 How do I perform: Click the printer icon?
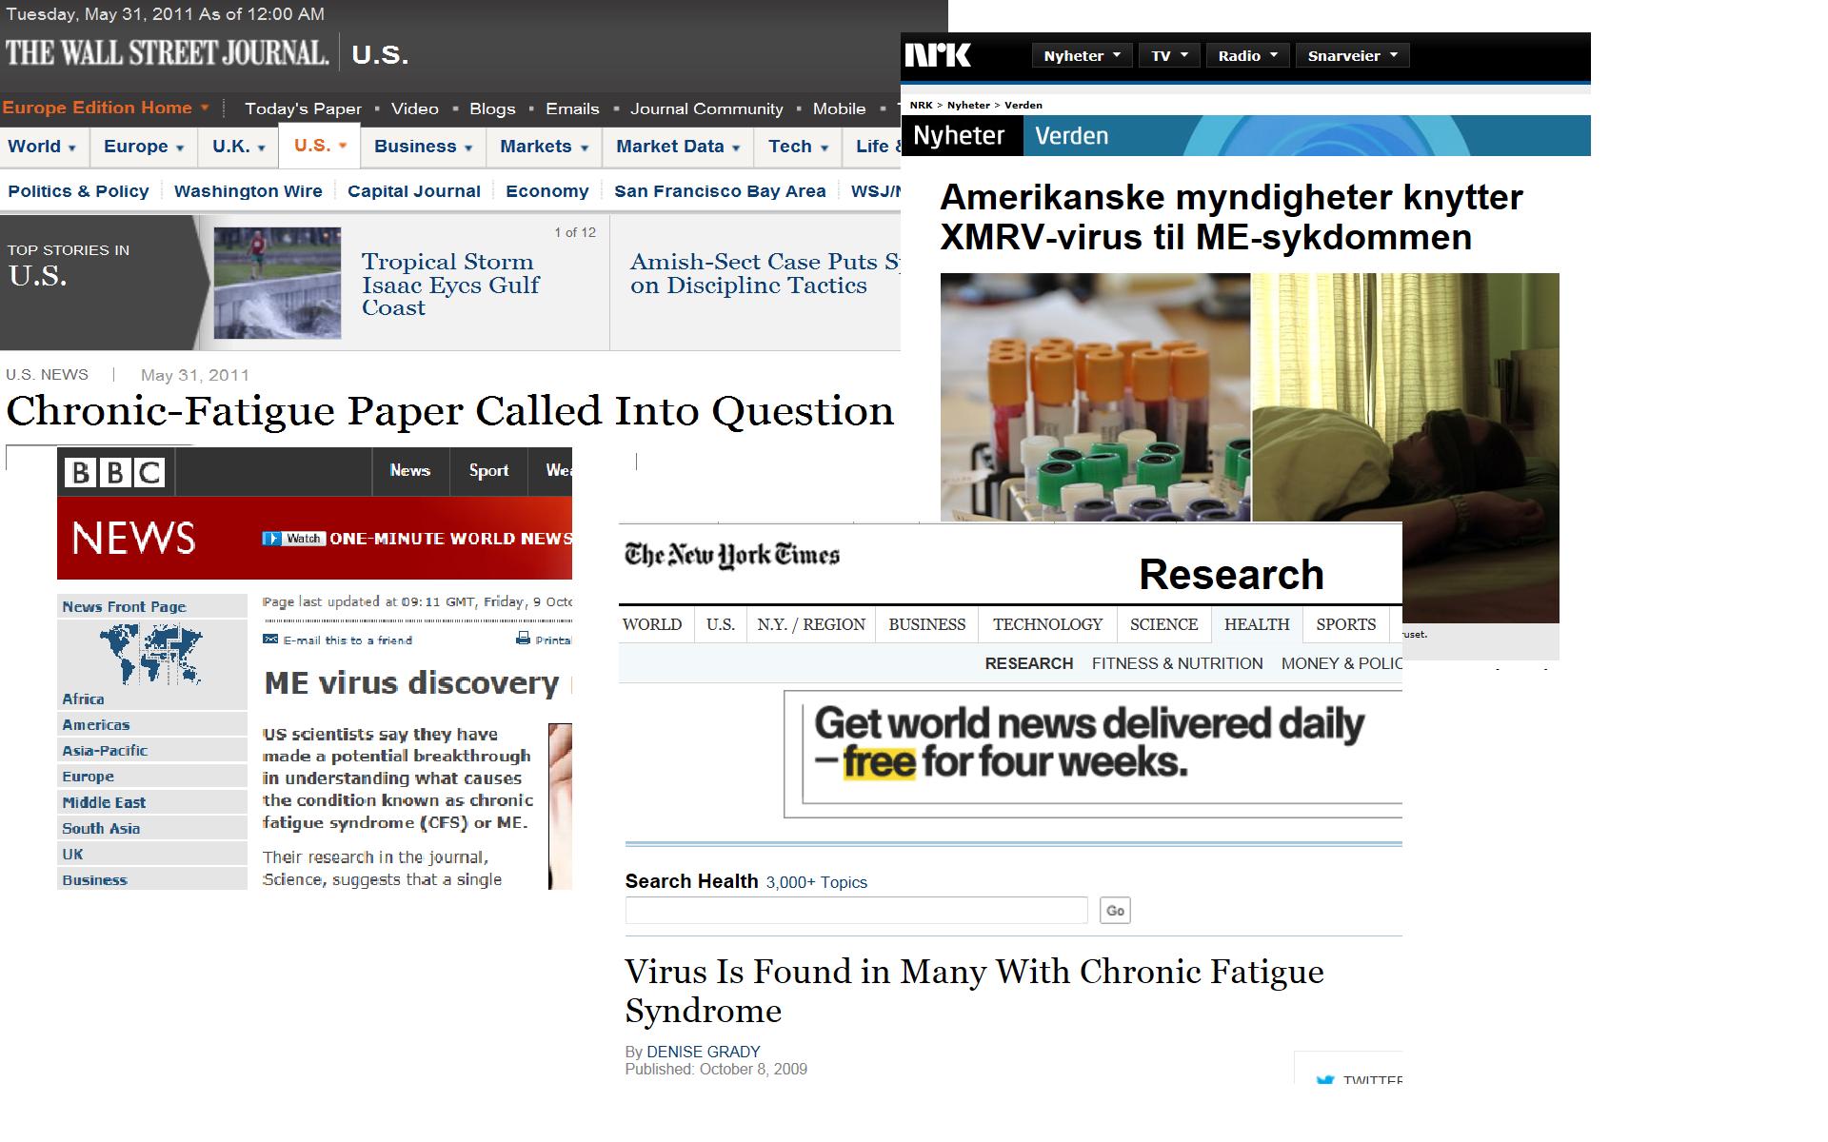tap(523, 639)
